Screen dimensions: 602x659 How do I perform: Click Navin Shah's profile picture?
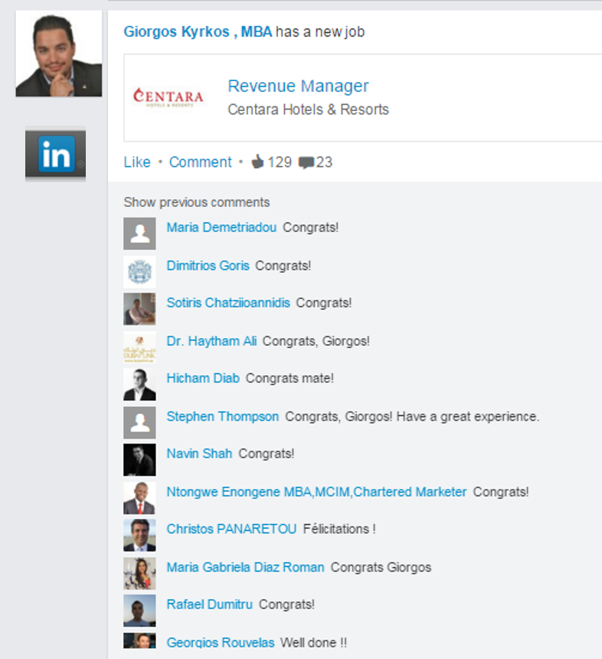139,460
